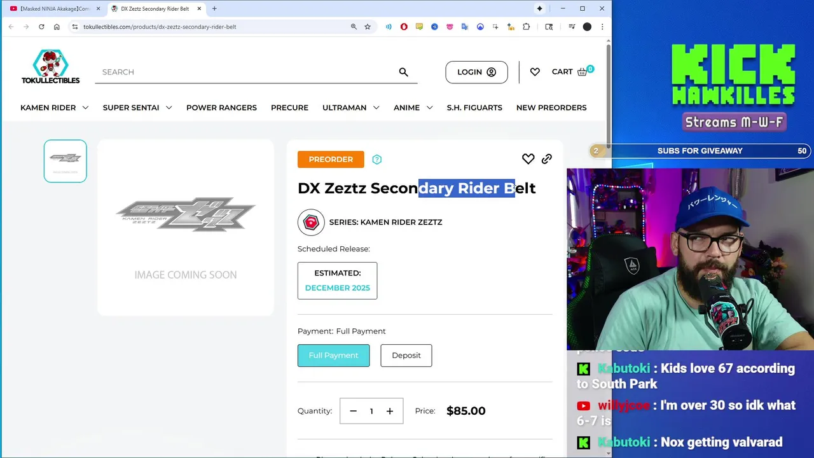Open the S.H. Figuarts category
The image size is (814, 458).
pos(474,108)
